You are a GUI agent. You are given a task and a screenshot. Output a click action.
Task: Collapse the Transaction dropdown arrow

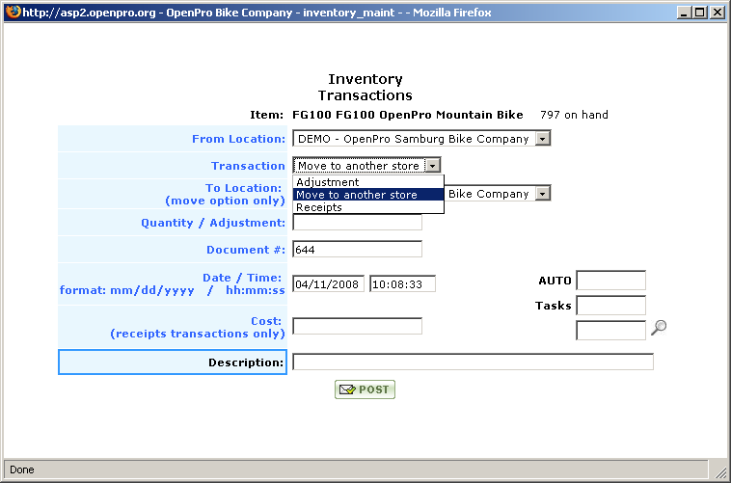433,166
